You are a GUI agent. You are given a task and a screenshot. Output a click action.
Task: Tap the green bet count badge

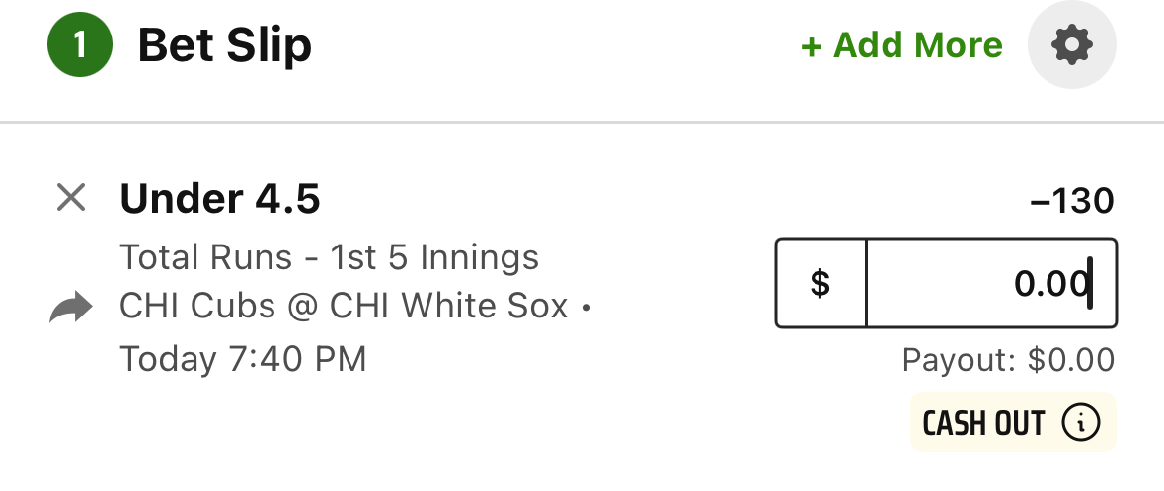tap(80, 44)
